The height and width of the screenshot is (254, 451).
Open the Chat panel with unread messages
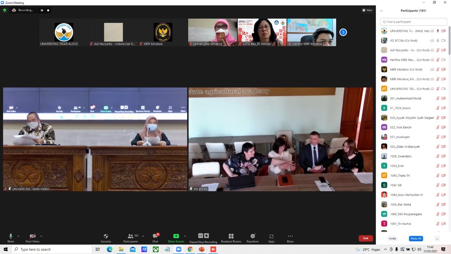(155, 238)
